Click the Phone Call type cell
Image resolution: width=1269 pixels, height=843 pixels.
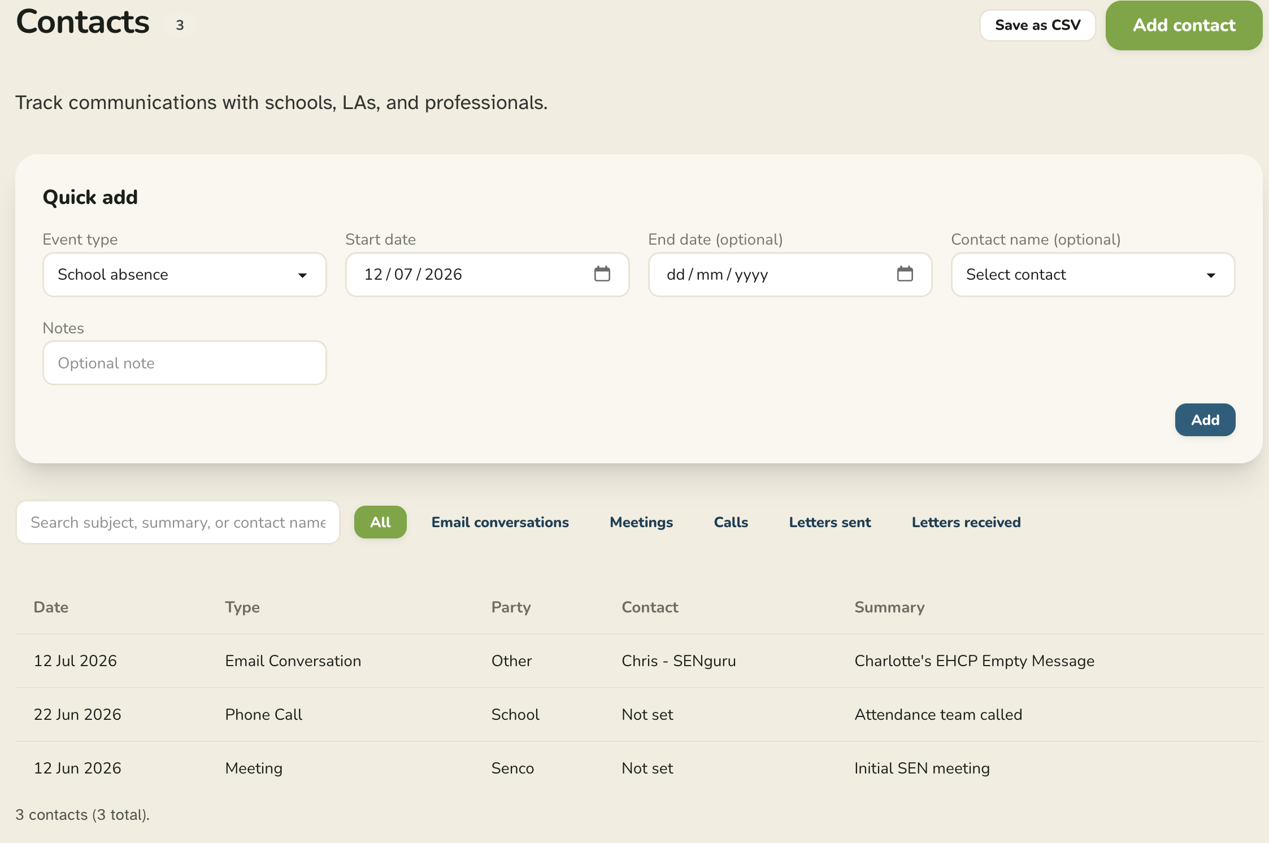point(263,714)
